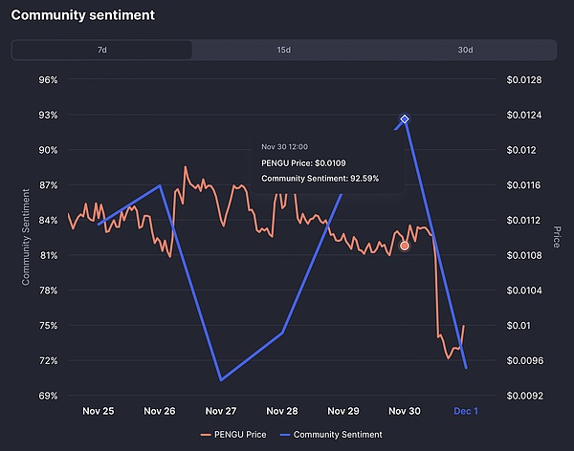This screenshot has height=451, width=574.
Task: Click the vertical Price axis title
Action: coord(556,237)
